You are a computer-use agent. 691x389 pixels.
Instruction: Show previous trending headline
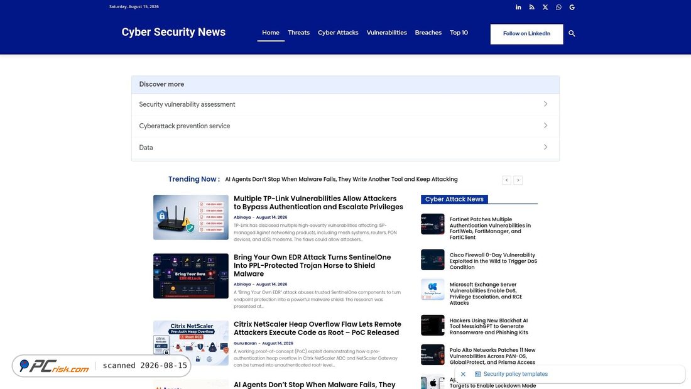click(x=506, y=180)
